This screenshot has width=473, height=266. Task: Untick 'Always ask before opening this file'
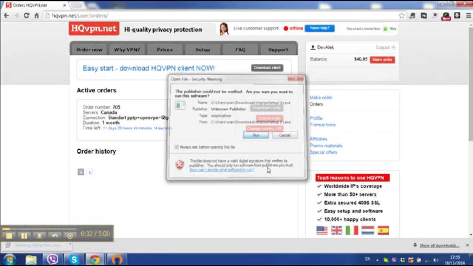177,147
